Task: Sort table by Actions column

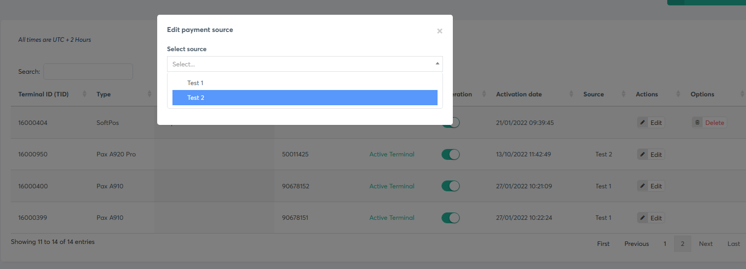Action: [678, 94]
